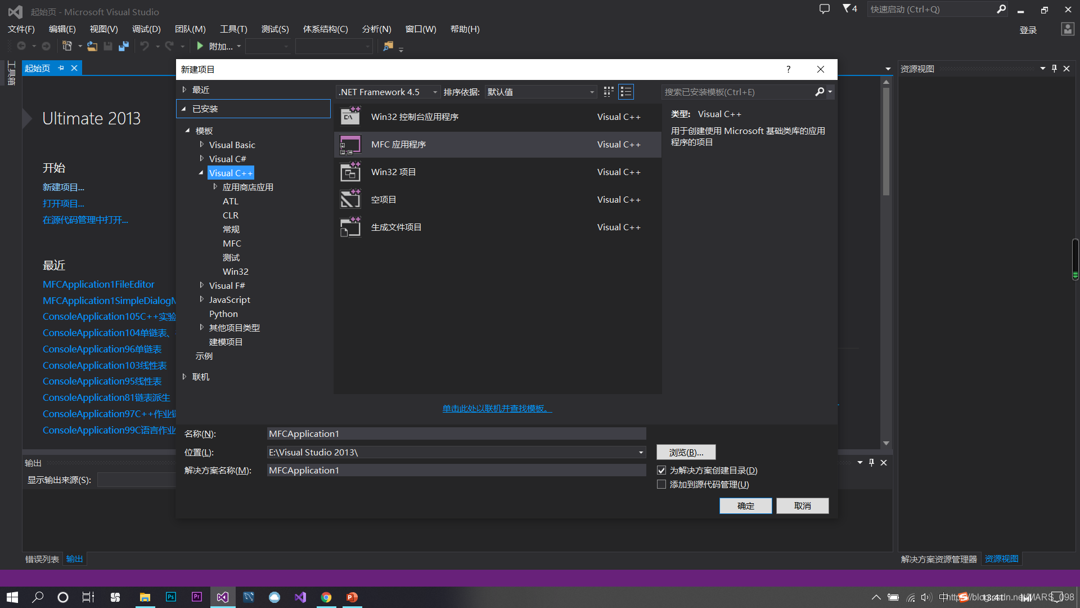Viewport: 1080px width, 608px height.
Task: Click the dialog help question mark icon
Action: click(x=788, y=69)
